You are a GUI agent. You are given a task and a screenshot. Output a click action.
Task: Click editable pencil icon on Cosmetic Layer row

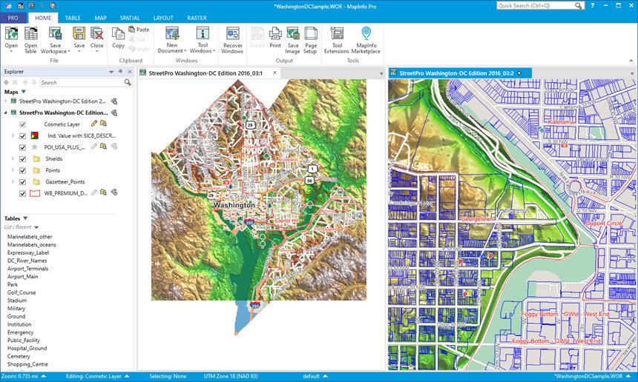94,124
